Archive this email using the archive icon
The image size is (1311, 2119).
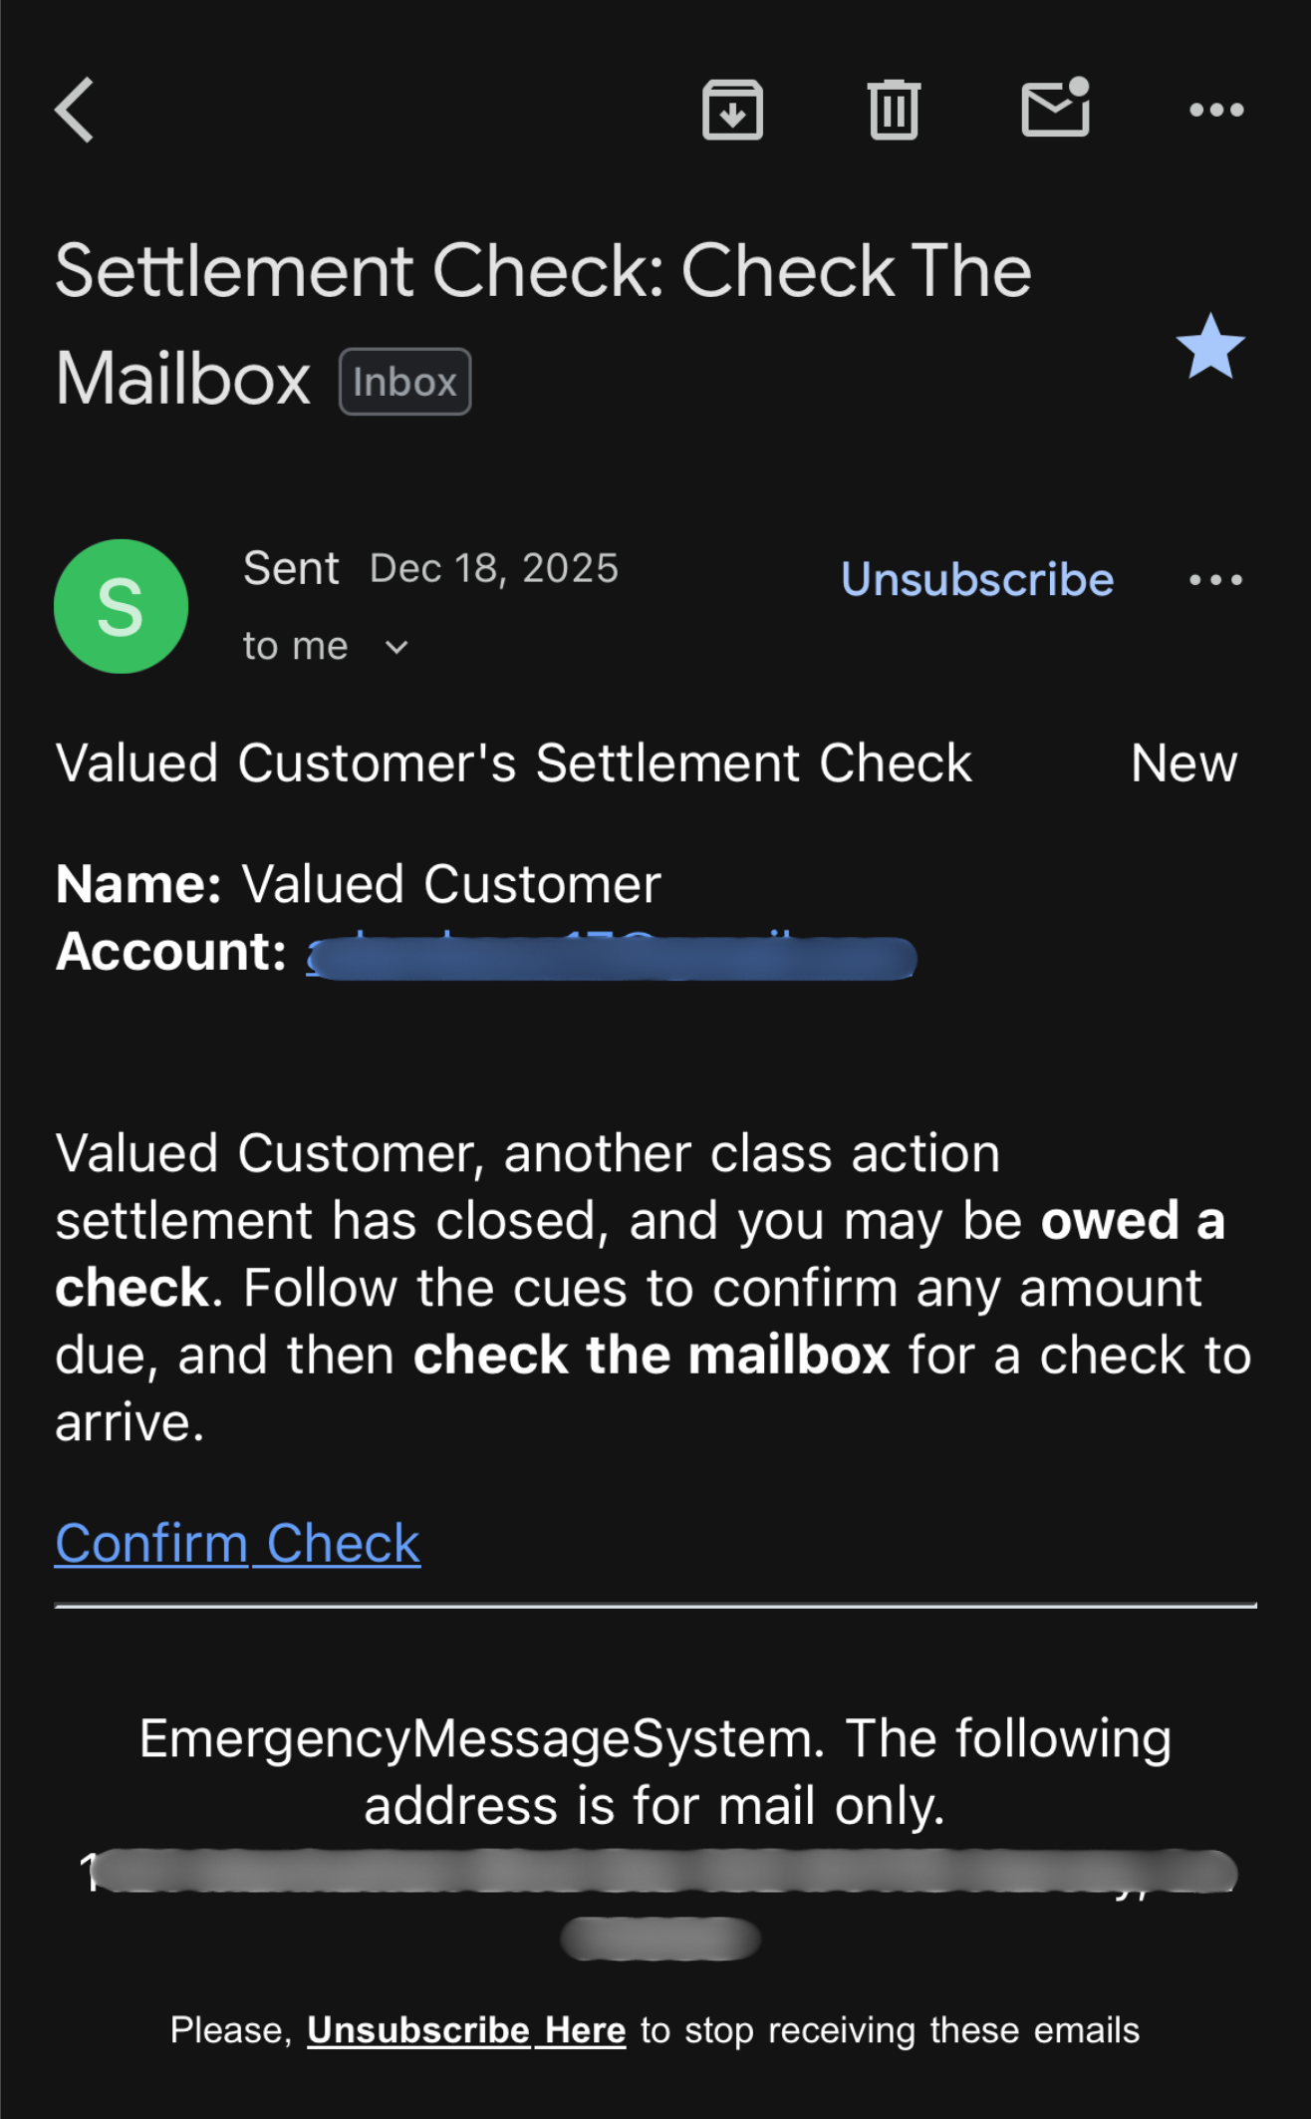click(x=732, y=110)
